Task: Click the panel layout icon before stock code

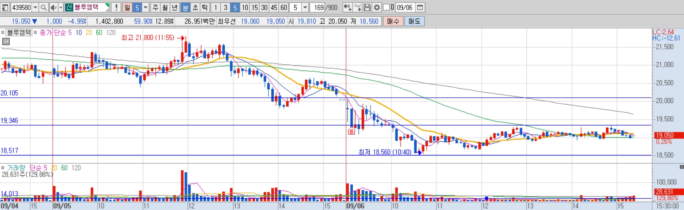Action: pos(5,8)
